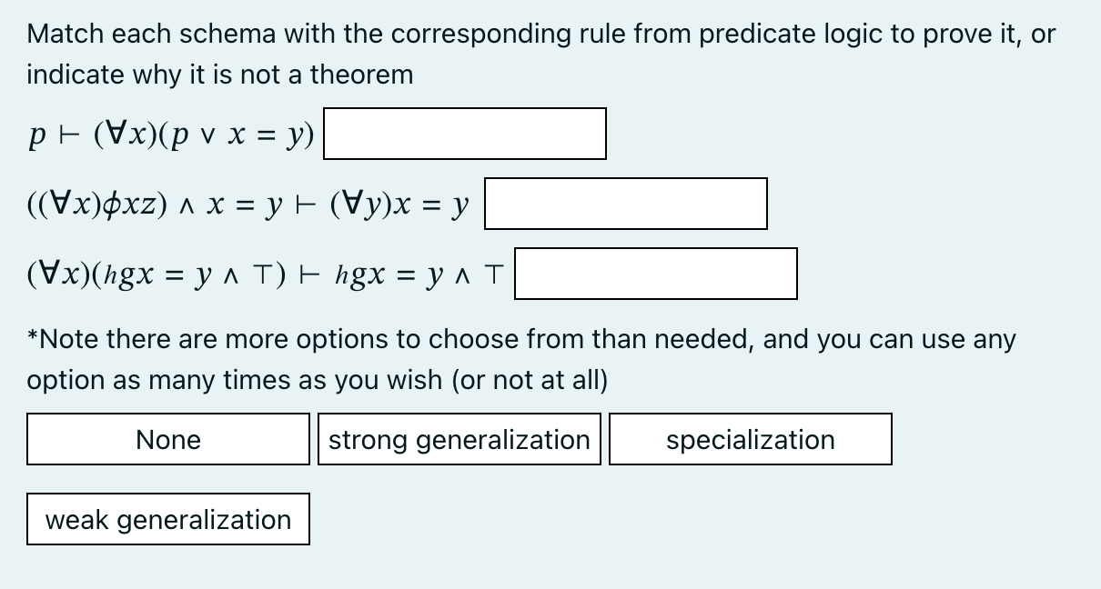Click the question prompt about matching schemas

(x=540, y=54)
